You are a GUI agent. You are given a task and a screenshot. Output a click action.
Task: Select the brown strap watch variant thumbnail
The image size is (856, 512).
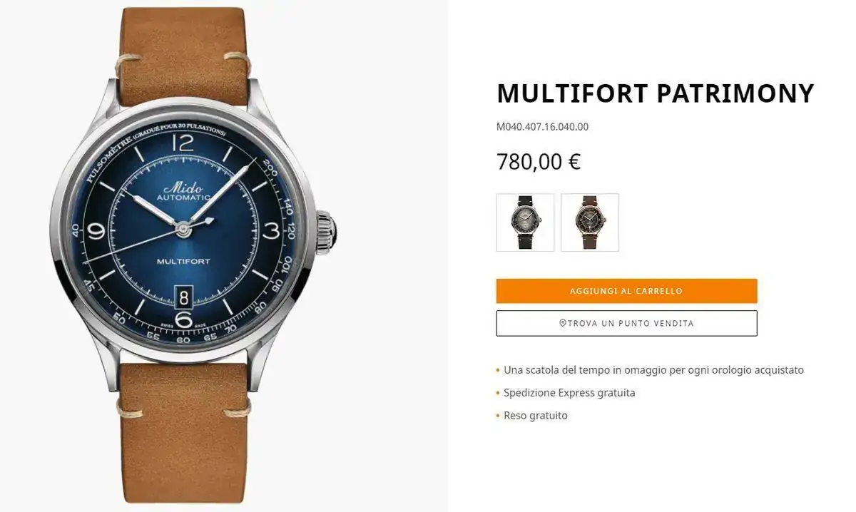click(x=590, y=222)
